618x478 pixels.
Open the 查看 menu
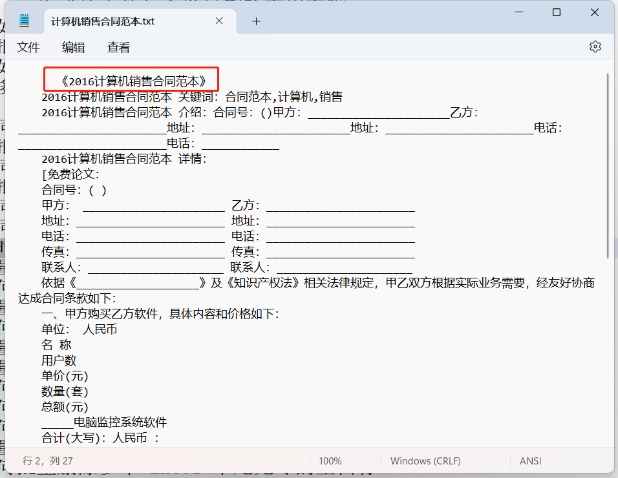point(118,47)
